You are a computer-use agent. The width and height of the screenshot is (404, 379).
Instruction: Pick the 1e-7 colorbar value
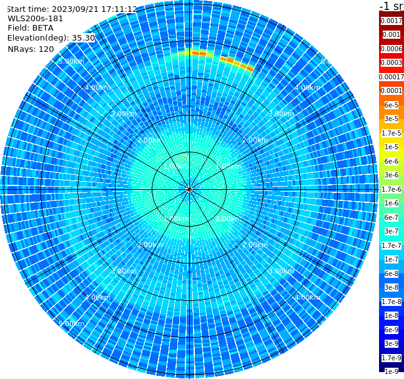(x=392, y=259)
